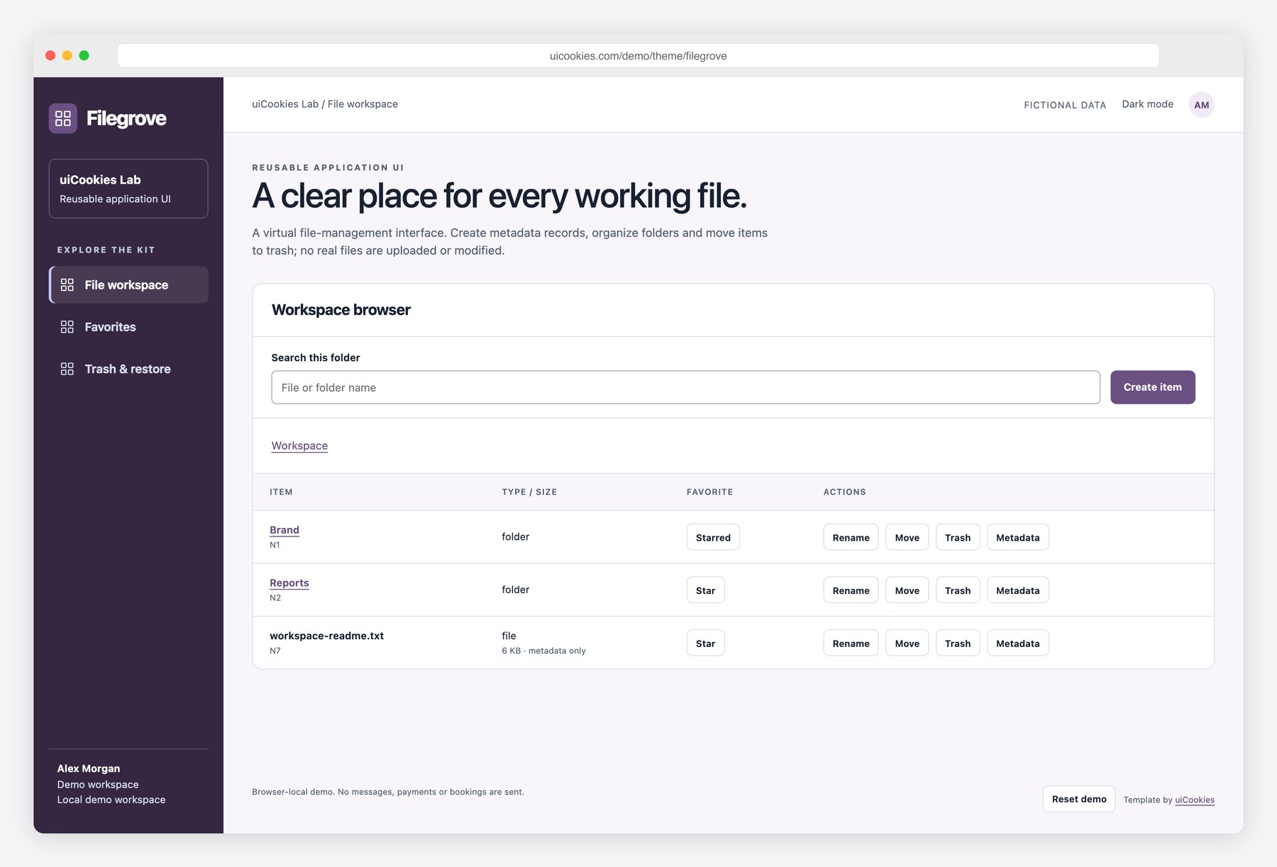This screenshot has width=1277, height=867.
Task: View Metadata for Brand folder
Action: (1017, 537)
